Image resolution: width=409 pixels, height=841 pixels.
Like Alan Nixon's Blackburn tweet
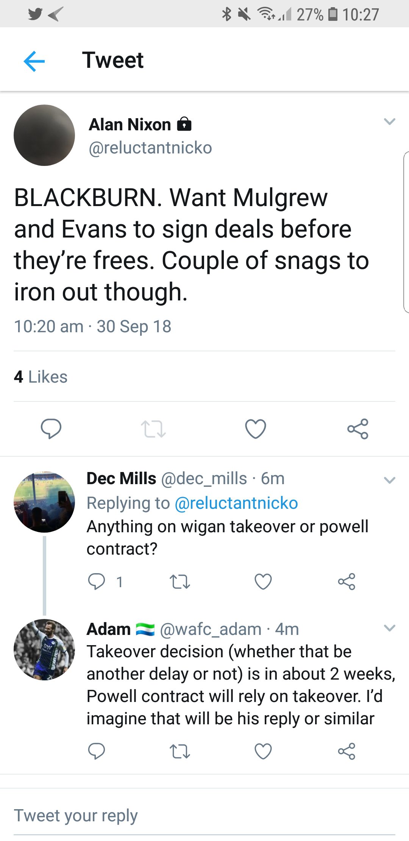[x=256, y=429]
